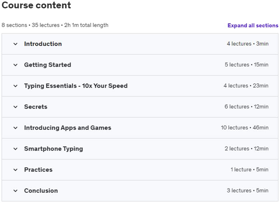Select the Smartphone Typing section title

[53, 149]
